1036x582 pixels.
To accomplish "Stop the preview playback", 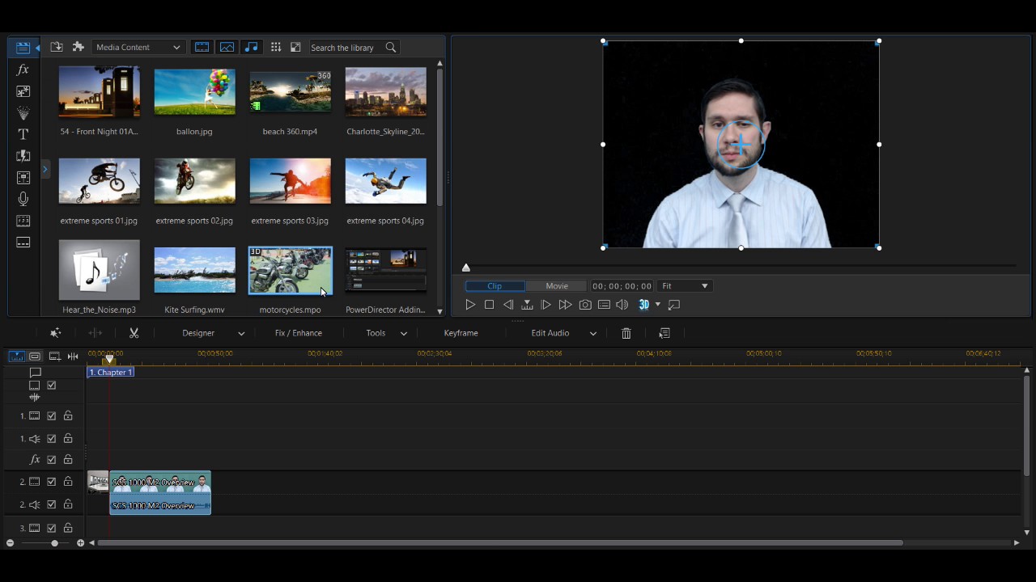I will click(x=489, y=305).
